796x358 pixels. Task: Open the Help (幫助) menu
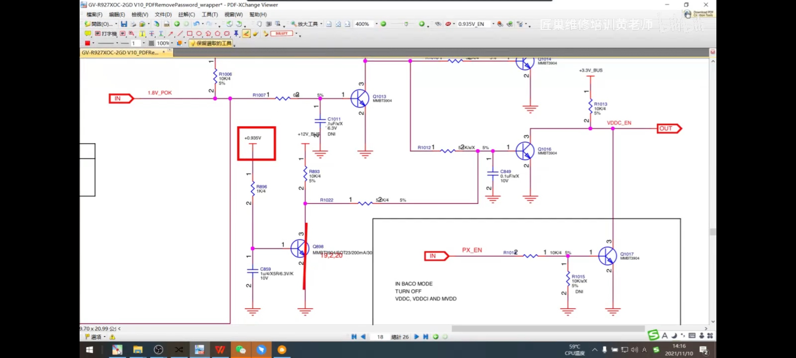[258, 14]
